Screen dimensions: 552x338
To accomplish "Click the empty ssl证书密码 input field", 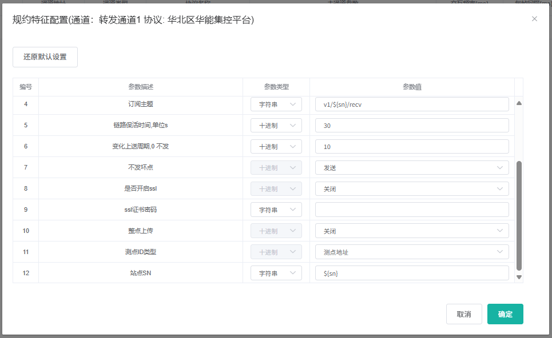I will [412, 210].
